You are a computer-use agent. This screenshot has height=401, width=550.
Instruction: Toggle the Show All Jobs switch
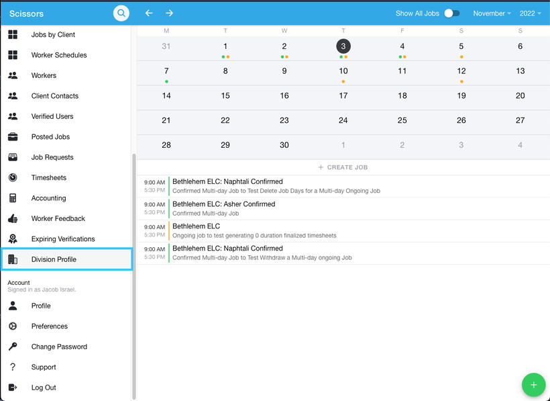pyautogui.click(x=452, y=13)
